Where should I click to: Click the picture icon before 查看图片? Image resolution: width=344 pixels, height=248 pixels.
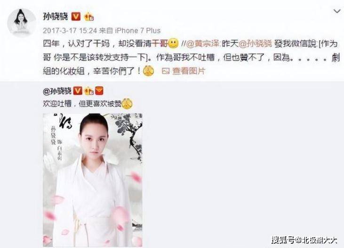[166, 71]
